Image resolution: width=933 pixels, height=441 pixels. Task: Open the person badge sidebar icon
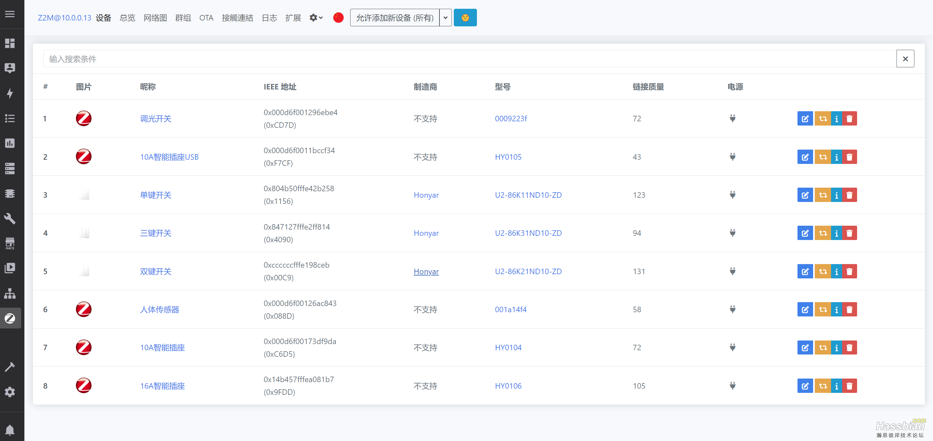click(x=10, y=68)
